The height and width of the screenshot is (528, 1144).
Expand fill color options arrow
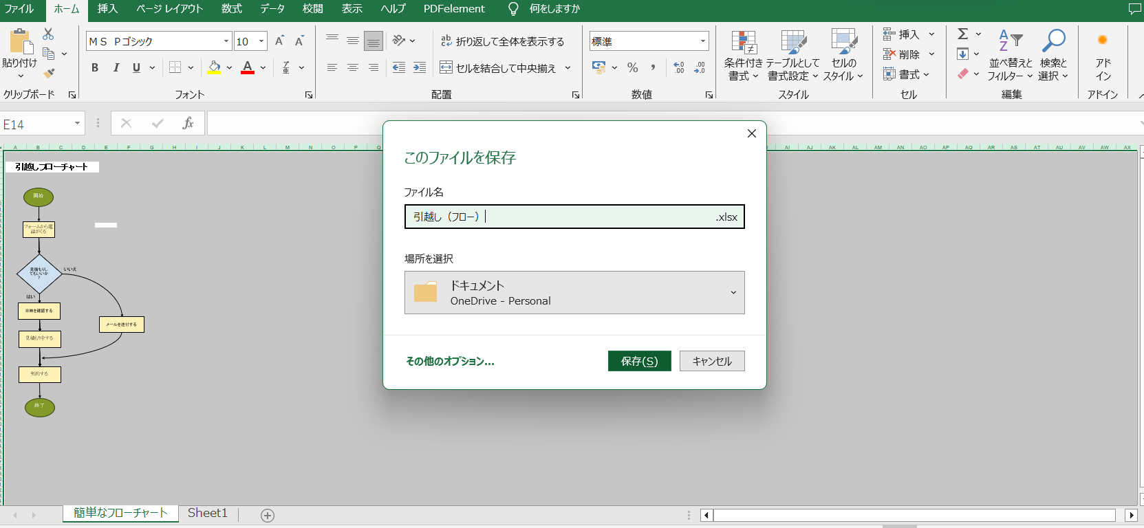click(x=229, y=67)
